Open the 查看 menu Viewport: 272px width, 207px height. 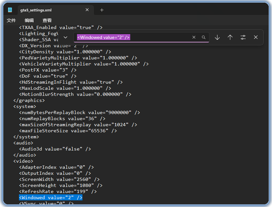coord(47,20)
